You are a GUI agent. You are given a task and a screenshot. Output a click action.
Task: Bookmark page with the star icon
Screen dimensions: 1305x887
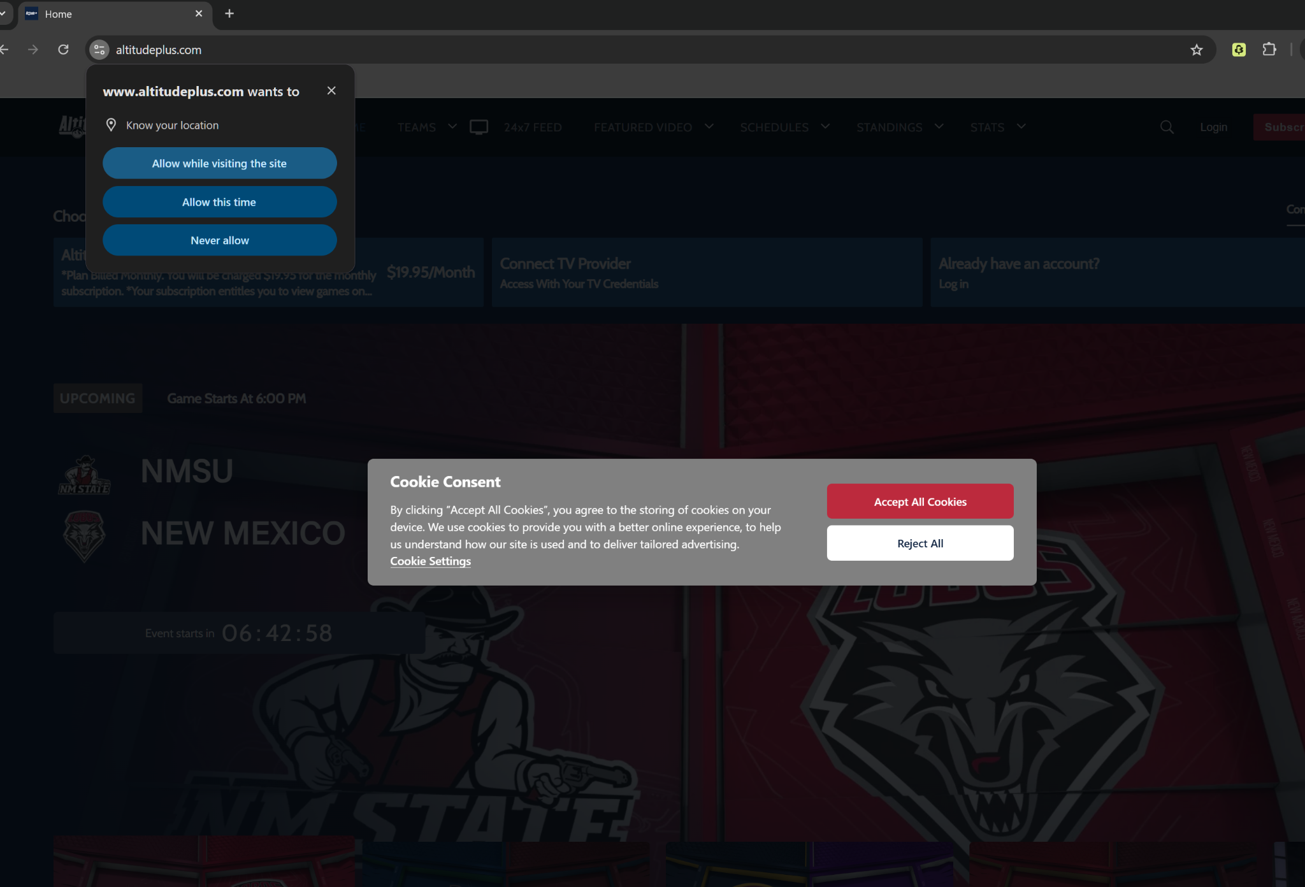tap(1196, 50)
